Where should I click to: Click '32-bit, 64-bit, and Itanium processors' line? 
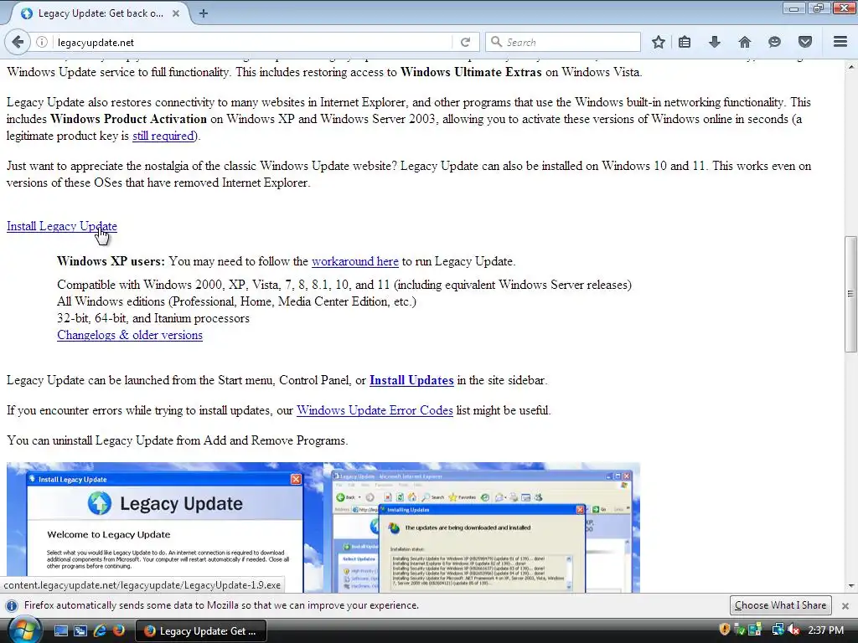pos(153,318)
